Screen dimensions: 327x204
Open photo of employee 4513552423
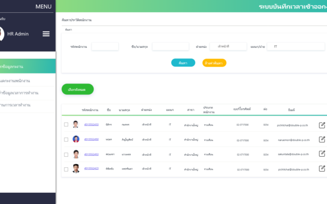pos(76,168)
